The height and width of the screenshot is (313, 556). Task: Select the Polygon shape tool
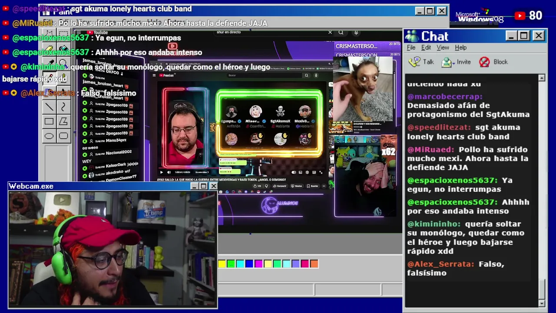pos(63,122)
